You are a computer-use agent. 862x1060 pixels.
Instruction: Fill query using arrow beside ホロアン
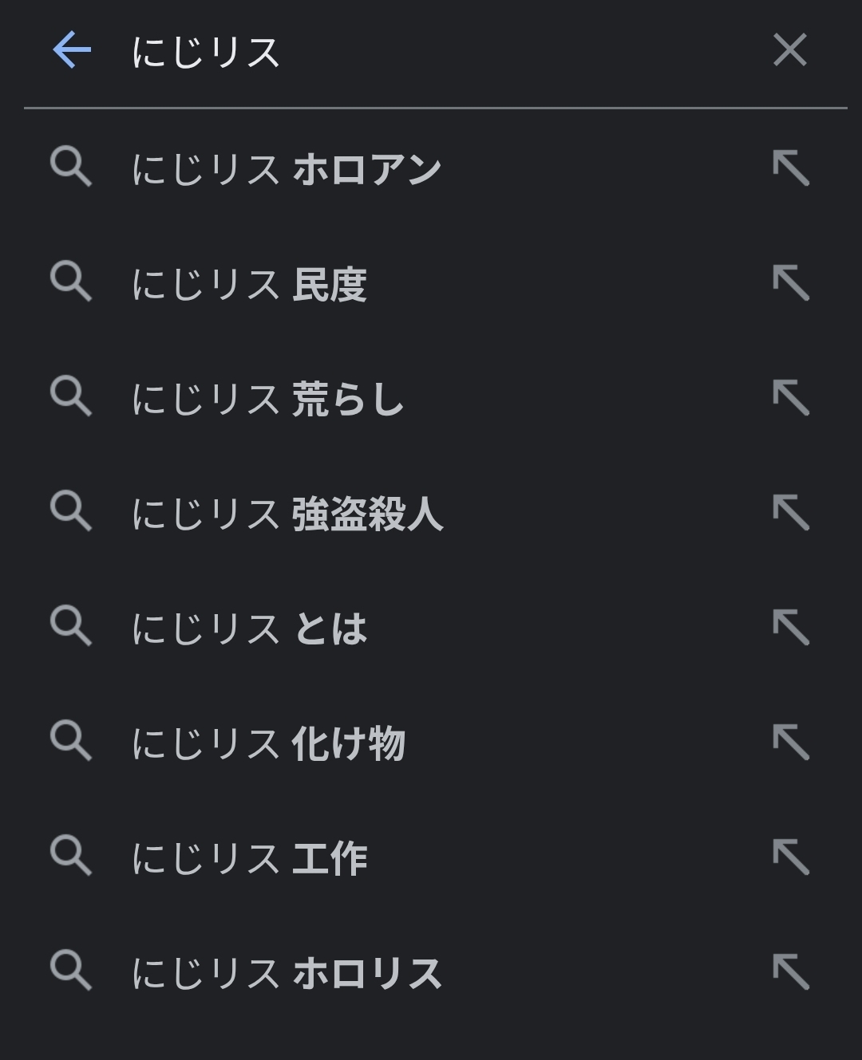click(x=791, y=168)
